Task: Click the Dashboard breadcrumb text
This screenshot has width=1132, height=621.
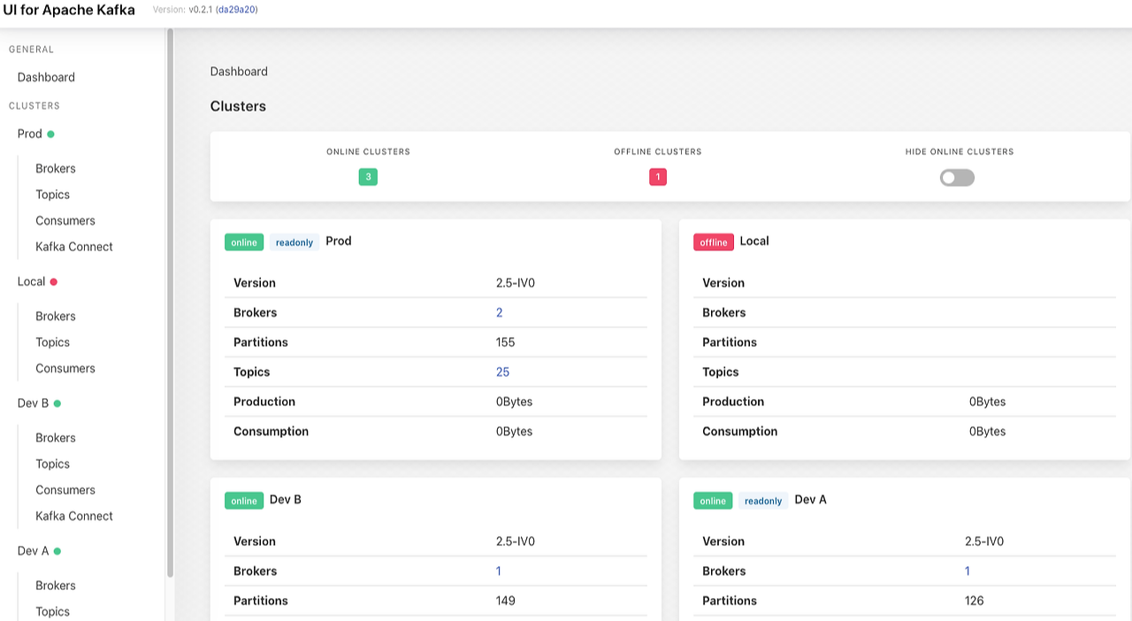Action: tap(239, 72)
